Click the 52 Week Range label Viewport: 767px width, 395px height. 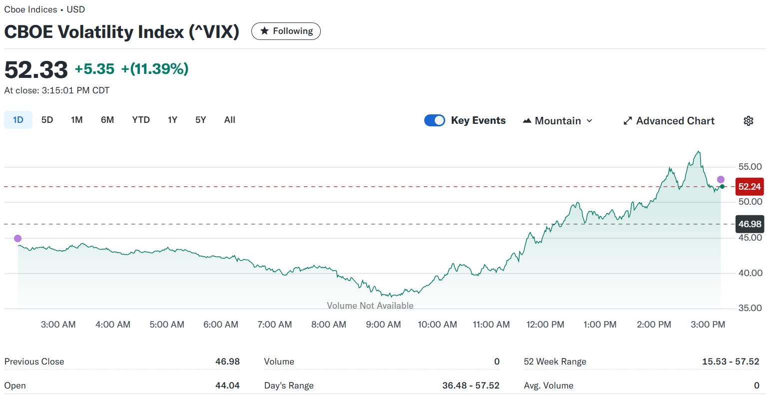pyautogui.click(x=555, y=362)
